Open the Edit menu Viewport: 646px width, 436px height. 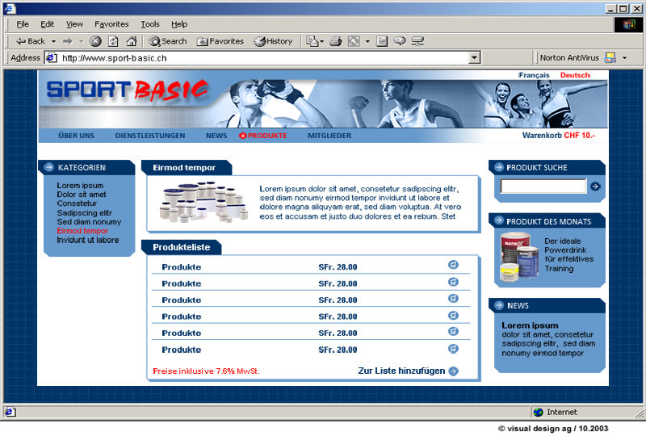coord(47,24)
